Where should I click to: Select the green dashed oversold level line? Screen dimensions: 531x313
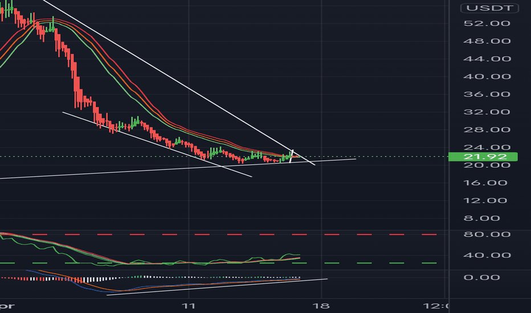(x=218, y=263)
